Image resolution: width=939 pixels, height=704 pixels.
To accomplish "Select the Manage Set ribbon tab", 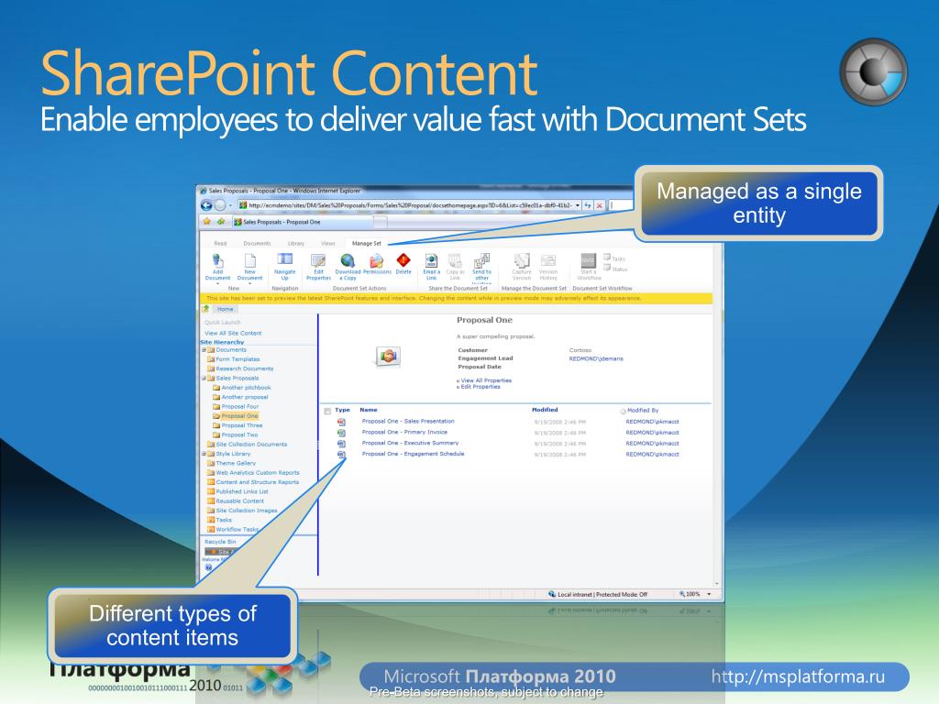I will click(367, 244).
